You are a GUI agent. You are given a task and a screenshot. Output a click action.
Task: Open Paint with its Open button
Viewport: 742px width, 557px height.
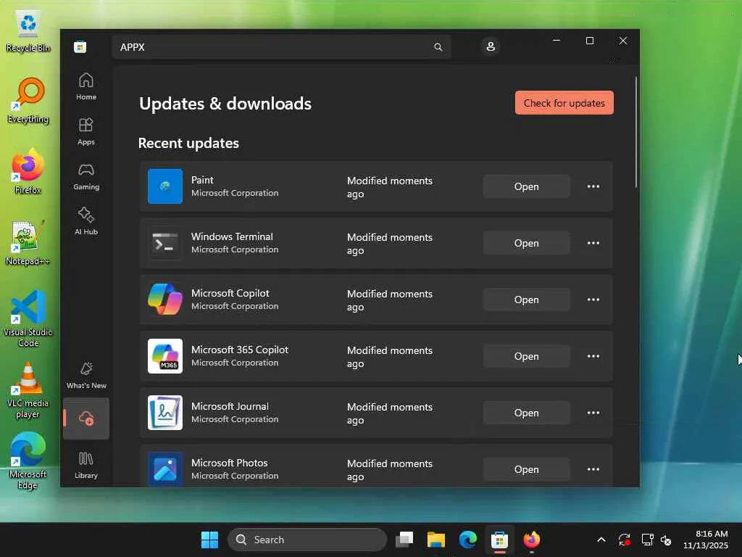click(526, 186)
